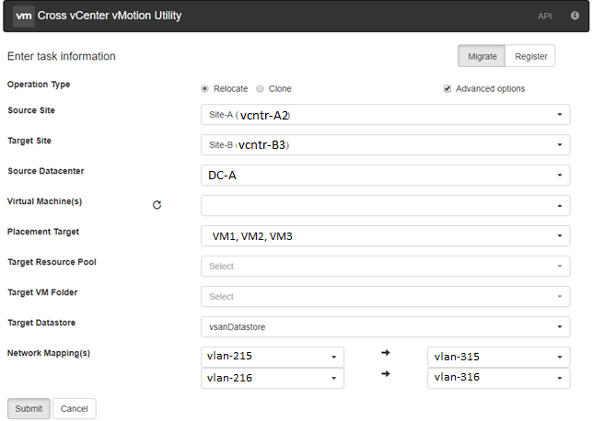Click the VMware vm logo icon
Screen dimensions: 592x421
point(24,16)
